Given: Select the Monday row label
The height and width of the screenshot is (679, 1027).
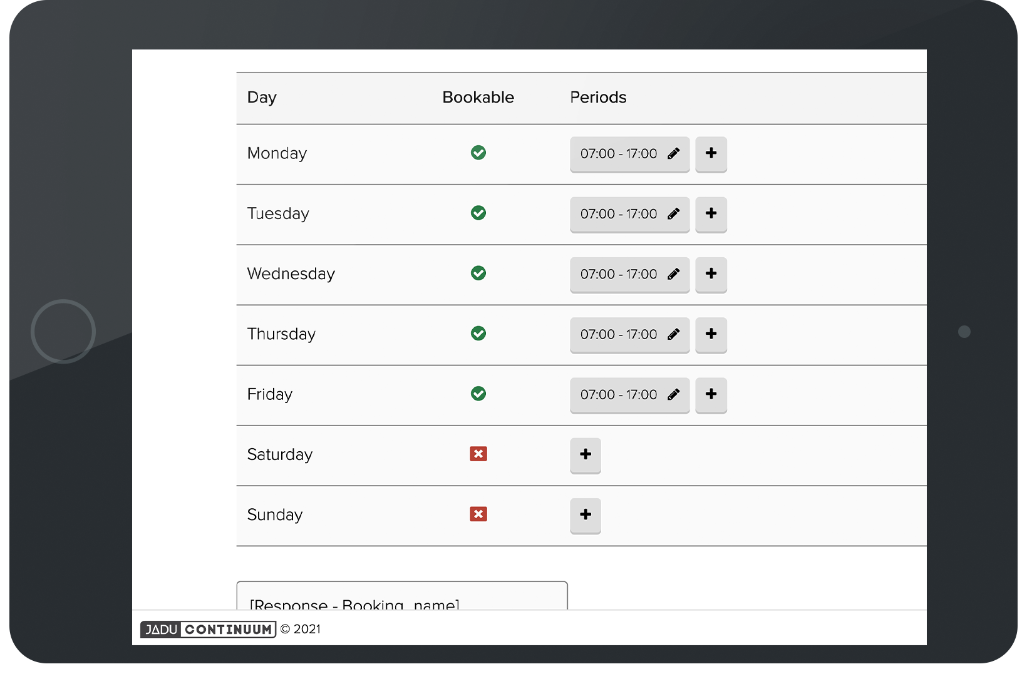Looking at the screenshot, I should [277, 154].
